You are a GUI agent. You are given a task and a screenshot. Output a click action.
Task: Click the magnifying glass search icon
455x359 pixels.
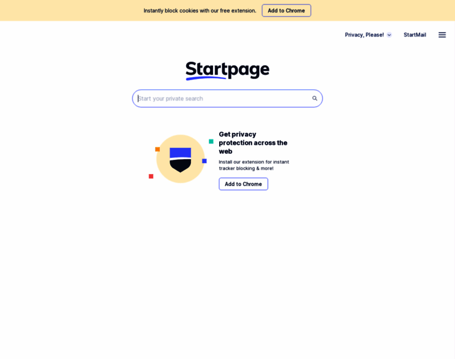pos(314,98)
